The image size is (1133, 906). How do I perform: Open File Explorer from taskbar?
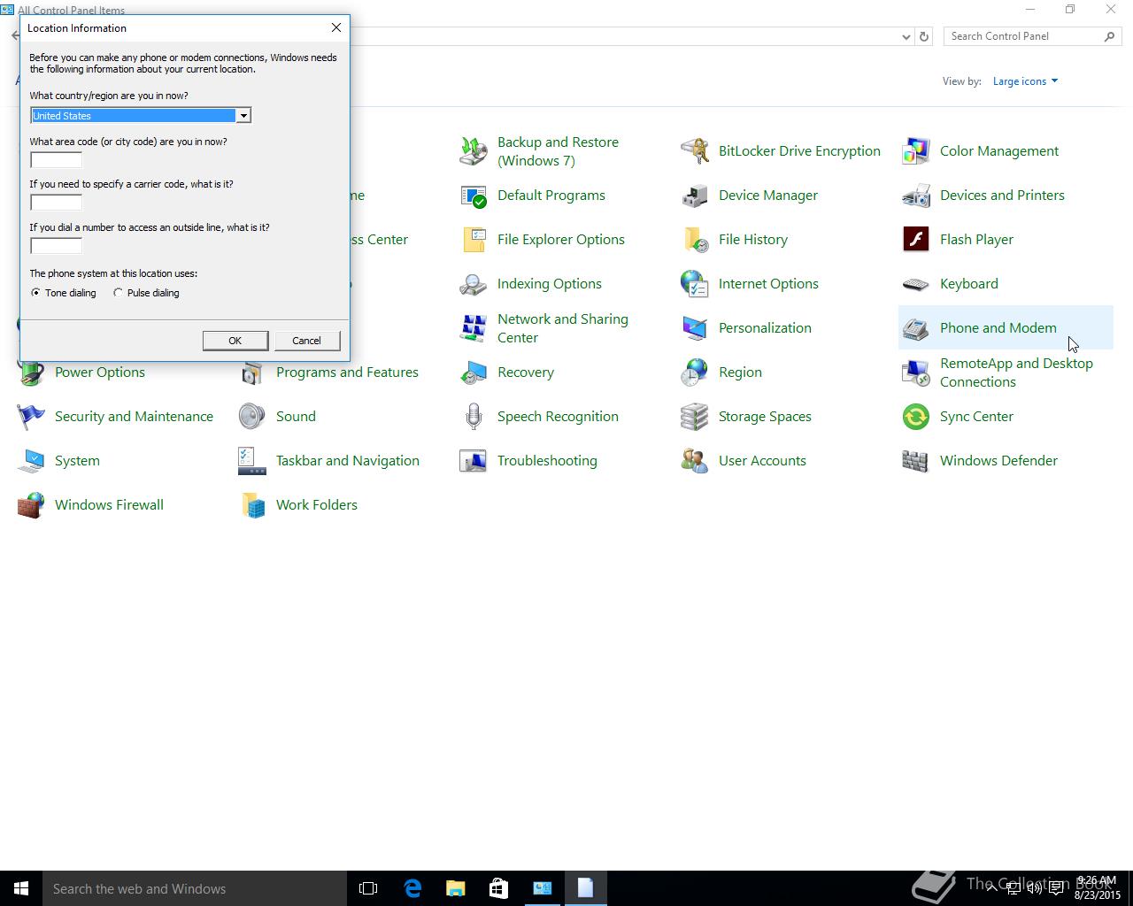[455, 888]
